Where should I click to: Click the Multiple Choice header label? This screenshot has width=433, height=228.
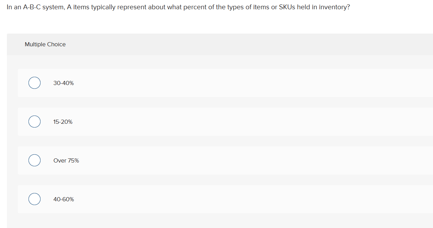[x=45, y=44]
